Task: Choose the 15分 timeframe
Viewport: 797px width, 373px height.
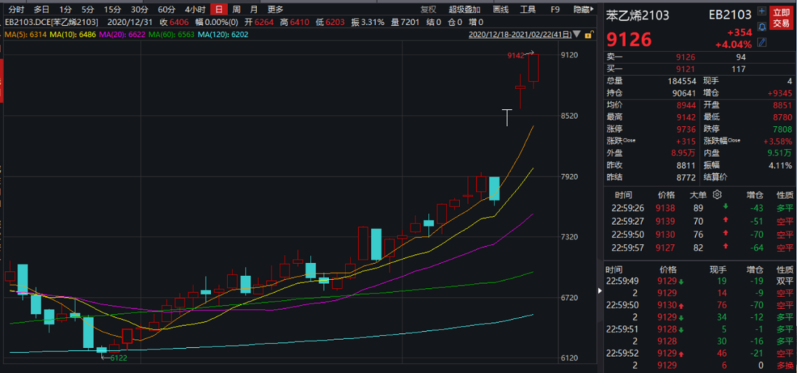Action: [x=112, y=10]
